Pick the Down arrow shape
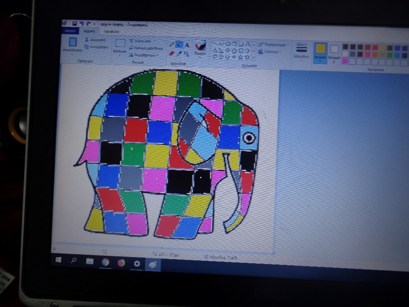Viewport: 409px width, 307px height. point(227,57)
